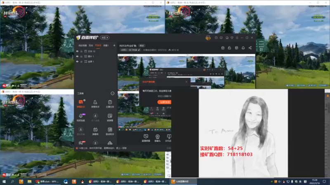Open the 主播任务 streamer tasks tool

pos(110,104)
